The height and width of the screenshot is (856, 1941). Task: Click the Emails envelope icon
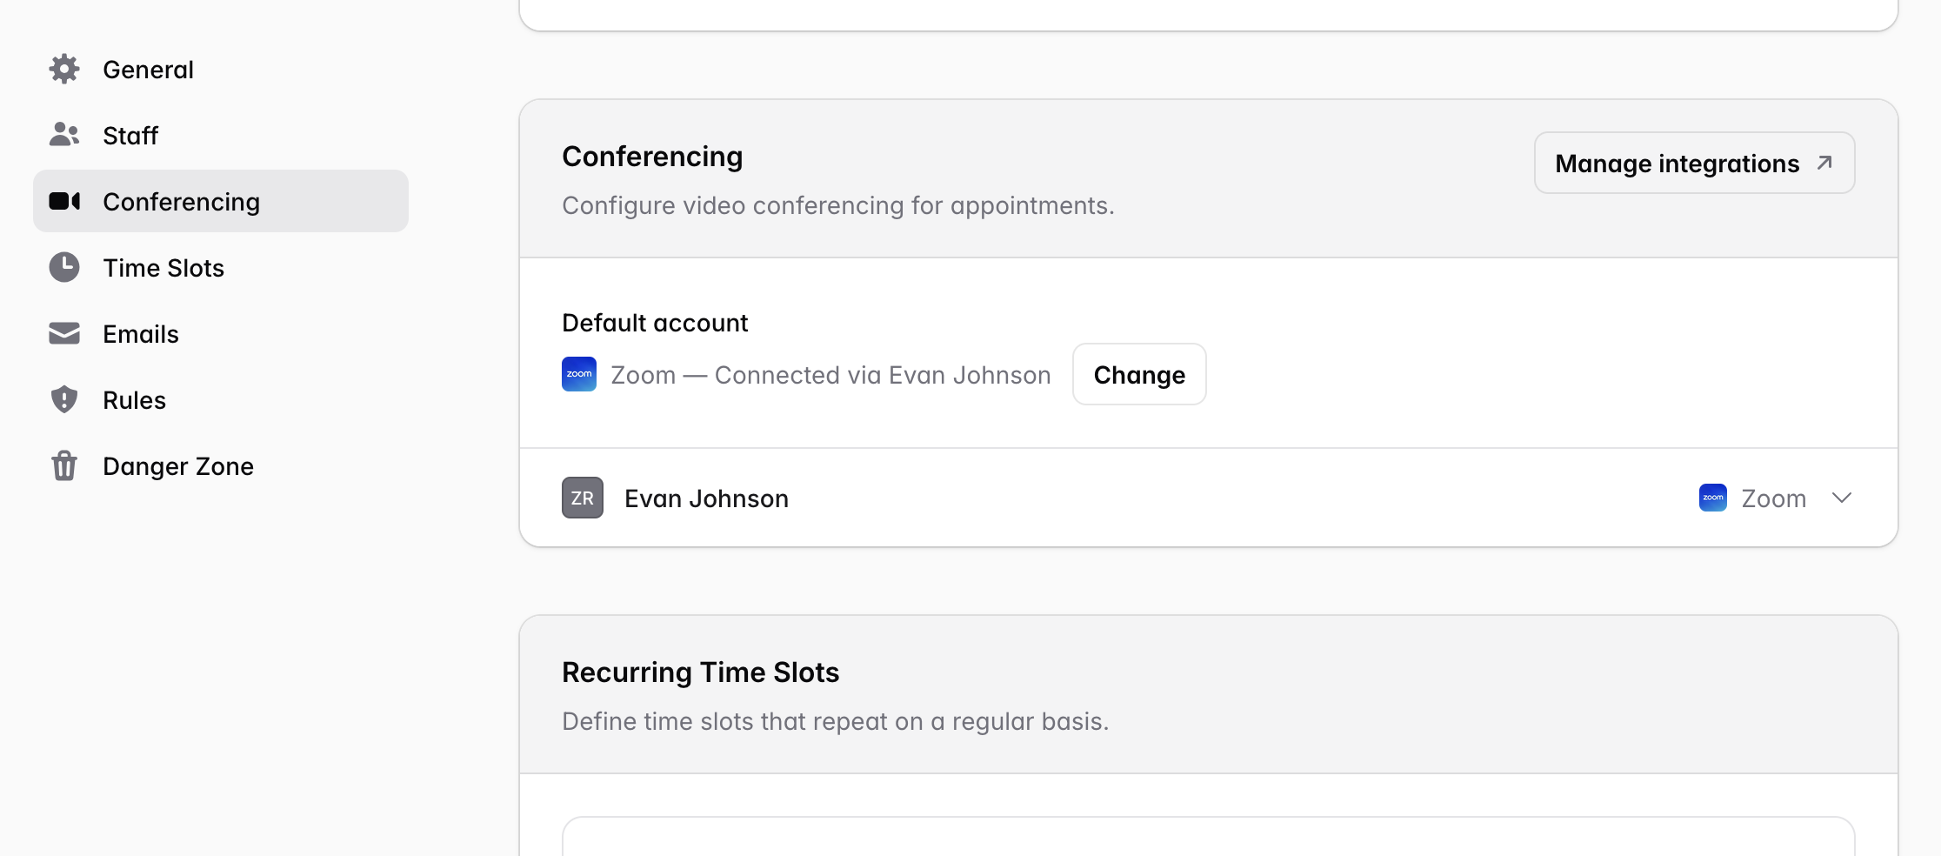(x=64, y=334)
